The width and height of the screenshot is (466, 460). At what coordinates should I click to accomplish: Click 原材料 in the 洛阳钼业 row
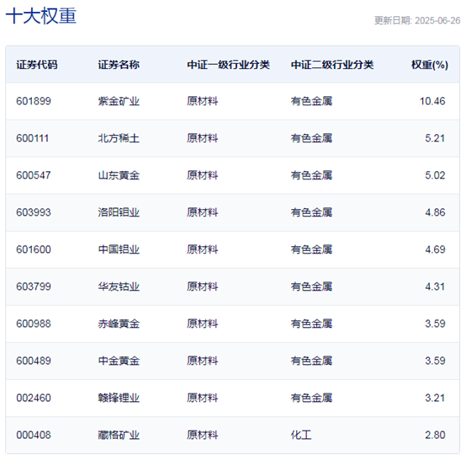click(203, 212)
